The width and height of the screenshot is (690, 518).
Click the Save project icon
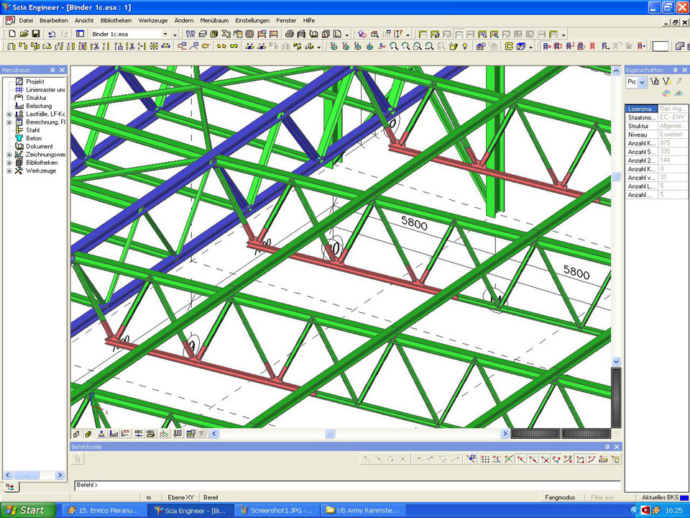click(x=35, y=34)
